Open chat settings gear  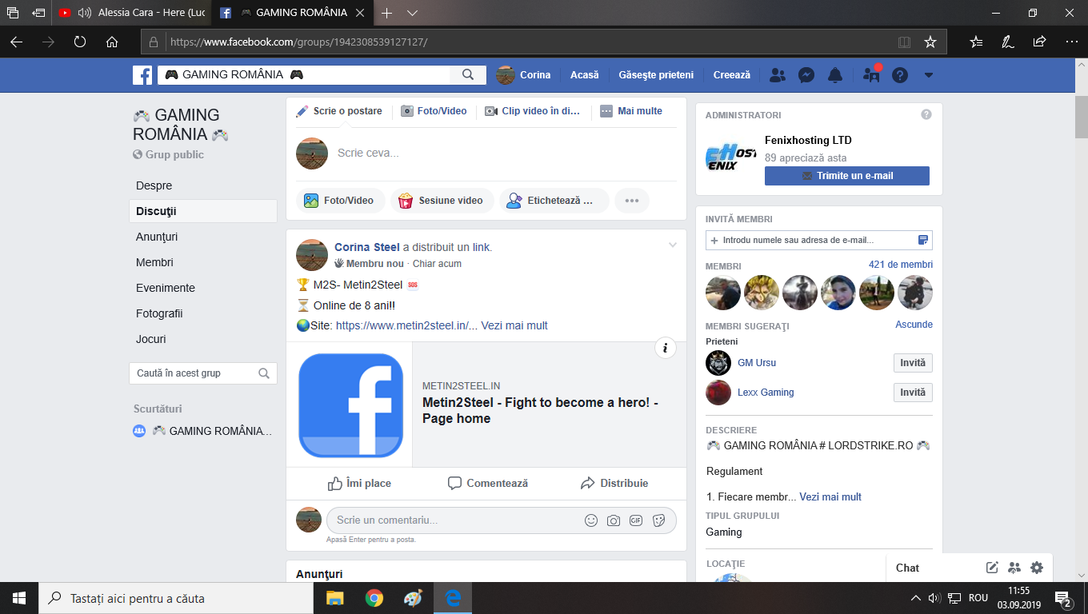click(x=1037, y=568)
